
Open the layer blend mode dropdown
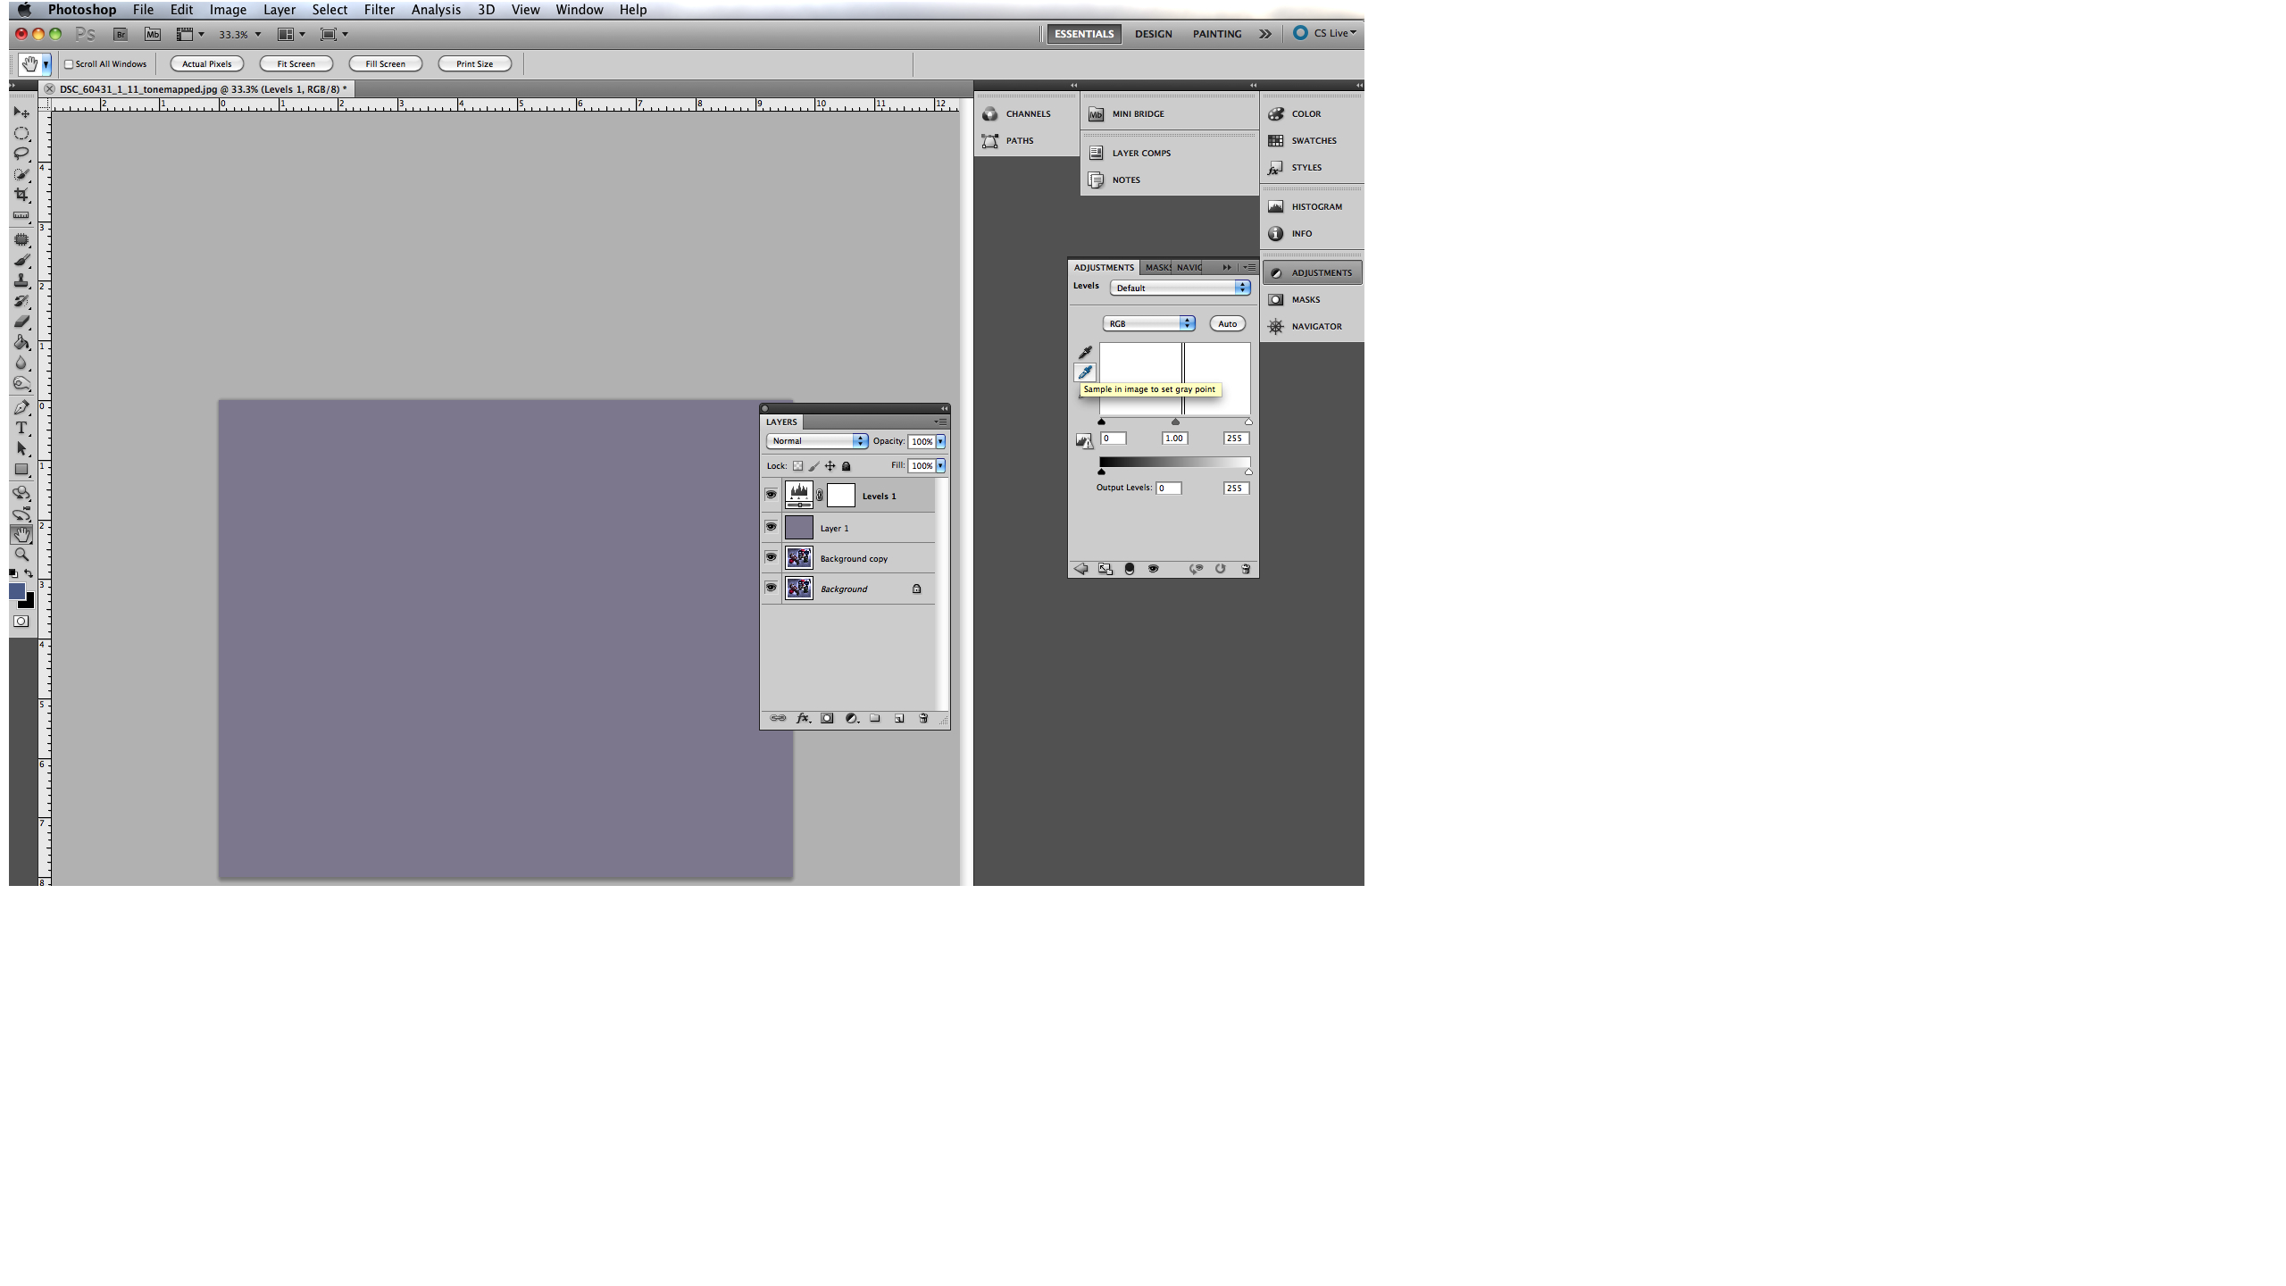click(x=815, y=440)
